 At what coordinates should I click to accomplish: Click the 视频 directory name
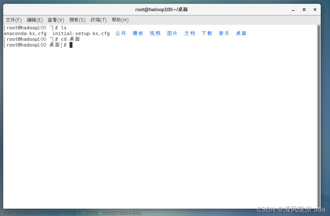click(x=155, y=33)
